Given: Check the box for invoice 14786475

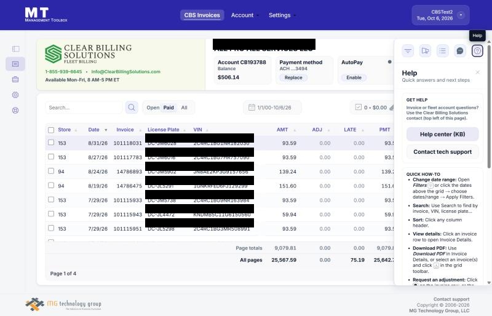Looking at the screenshot, I should 51,185.
